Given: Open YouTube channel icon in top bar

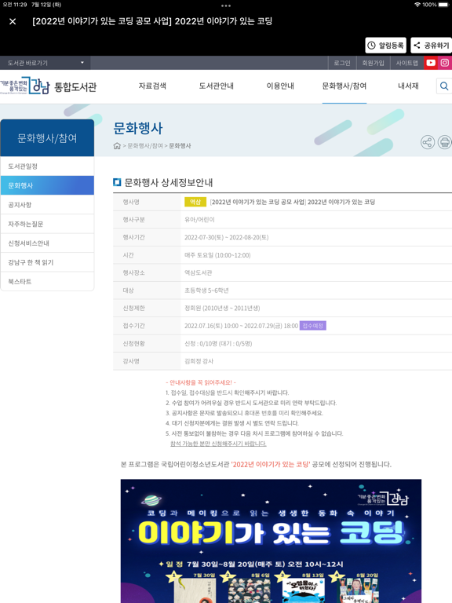Looking at the screenshot, I should coord(431,63).
